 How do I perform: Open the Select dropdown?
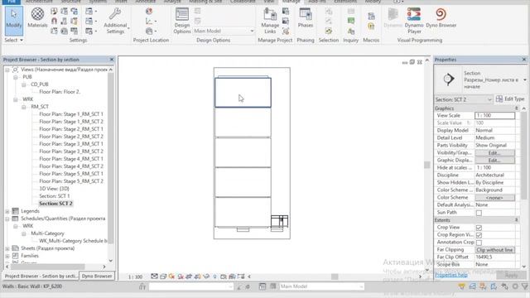(x=14, y=41)
